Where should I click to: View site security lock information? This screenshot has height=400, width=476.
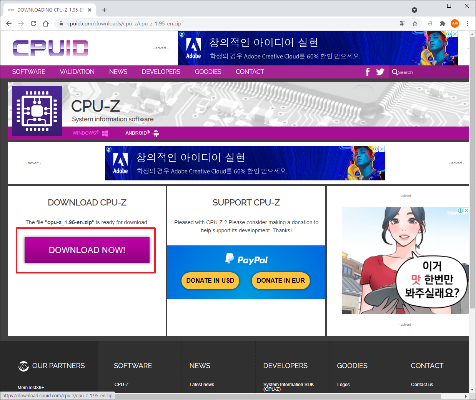[x=61, y=23]
